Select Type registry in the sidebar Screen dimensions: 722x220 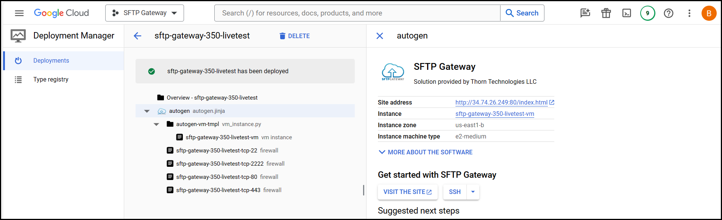click(64, 80)
